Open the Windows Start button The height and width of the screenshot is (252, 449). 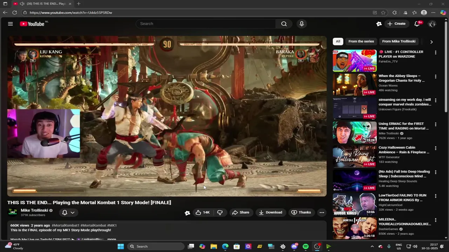[x=121, y=246]
